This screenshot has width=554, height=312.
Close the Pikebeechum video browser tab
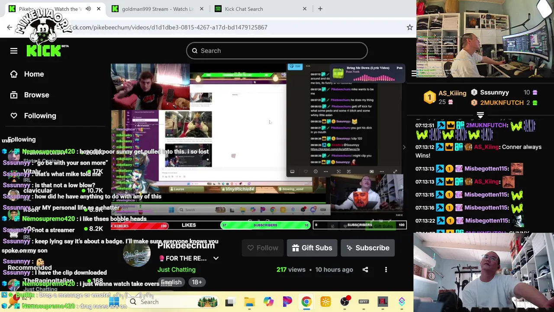[99, 9]
